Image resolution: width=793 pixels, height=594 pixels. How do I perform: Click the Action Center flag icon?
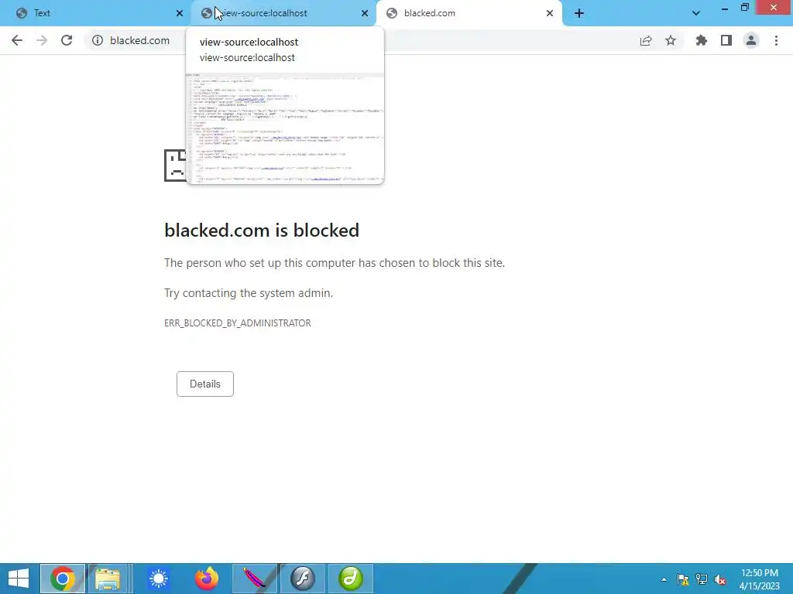point(683,579)
